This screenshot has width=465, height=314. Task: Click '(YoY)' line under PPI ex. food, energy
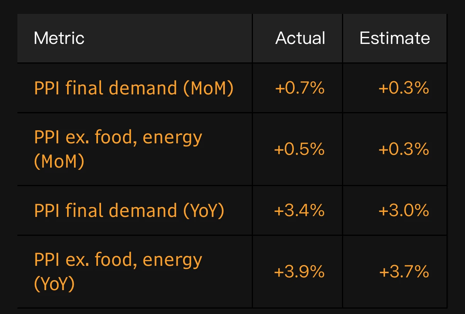pyautogui.click(x=54, y=284)
